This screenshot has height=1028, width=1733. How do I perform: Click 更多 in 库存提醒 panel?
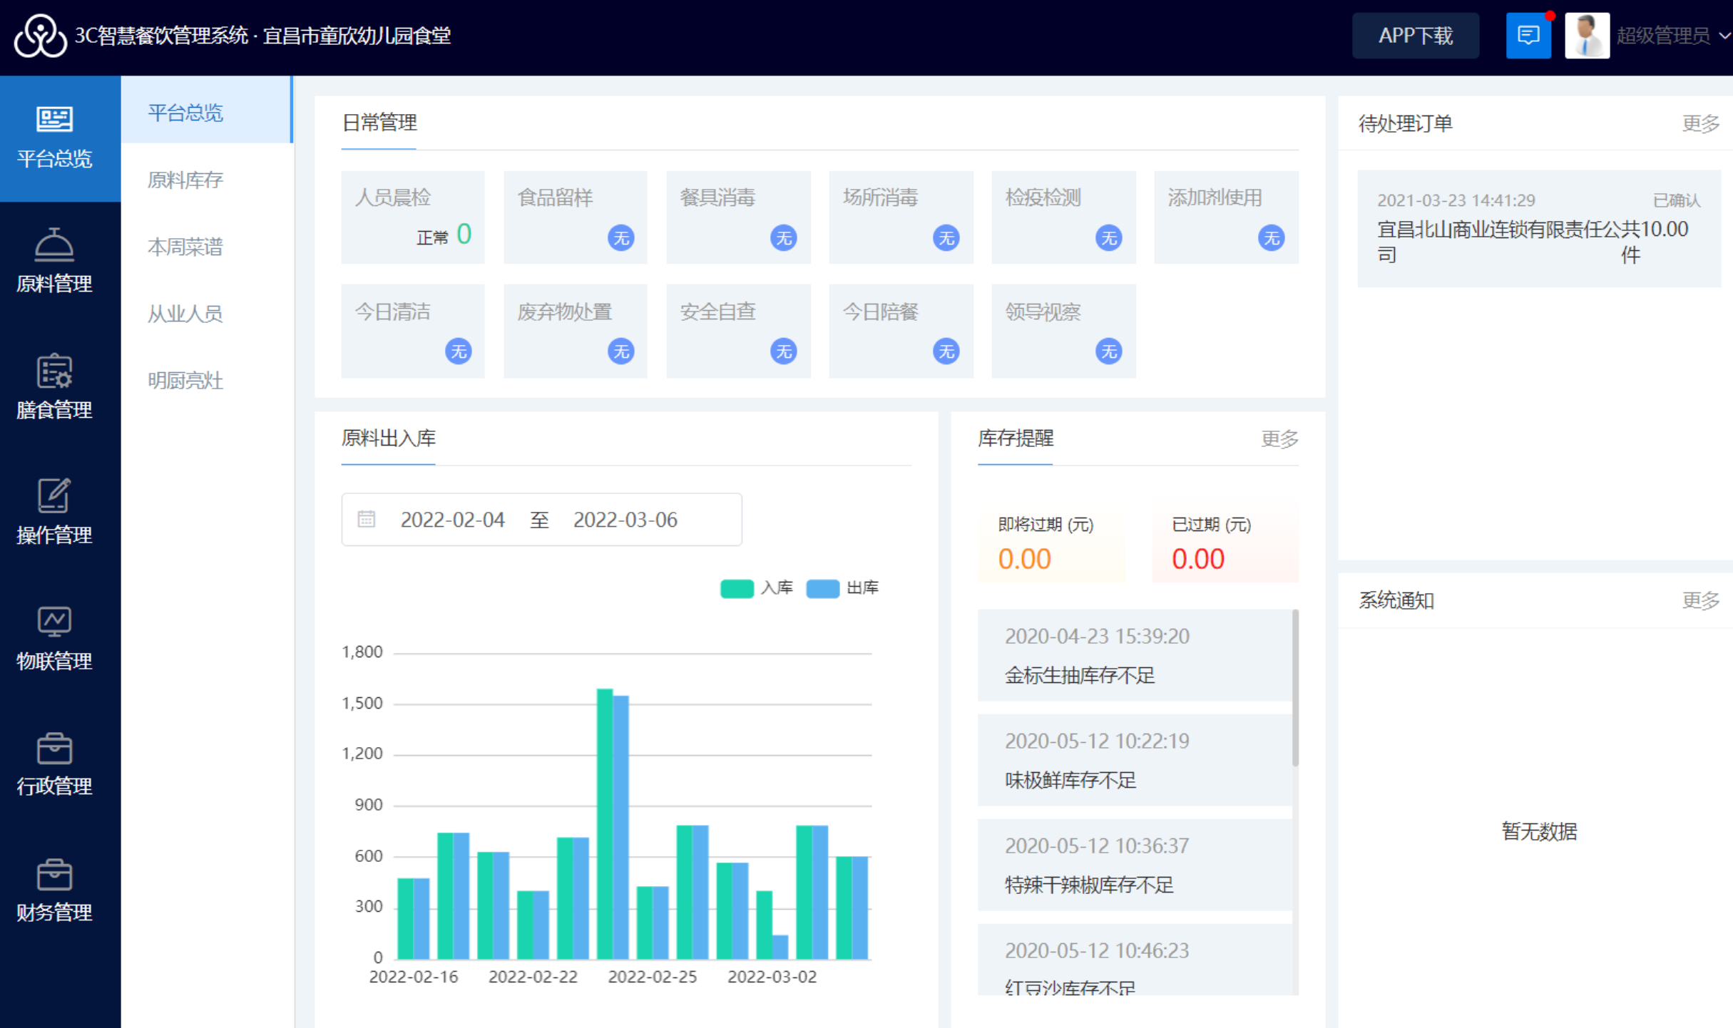click(1279, 438)
